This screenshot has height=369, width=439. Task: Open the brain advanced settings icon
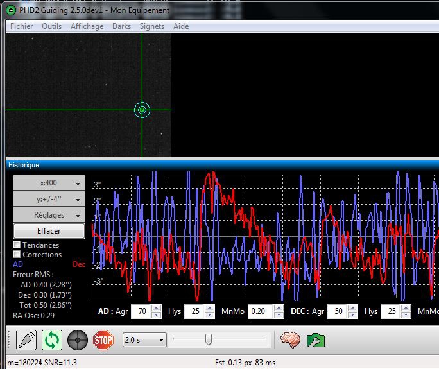[290, 340]
